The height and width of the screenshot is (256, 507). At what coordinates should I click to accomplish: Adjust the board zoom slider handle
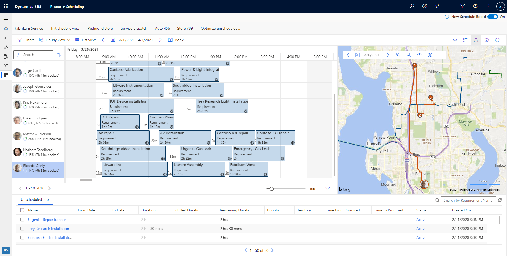coord(272,189)
